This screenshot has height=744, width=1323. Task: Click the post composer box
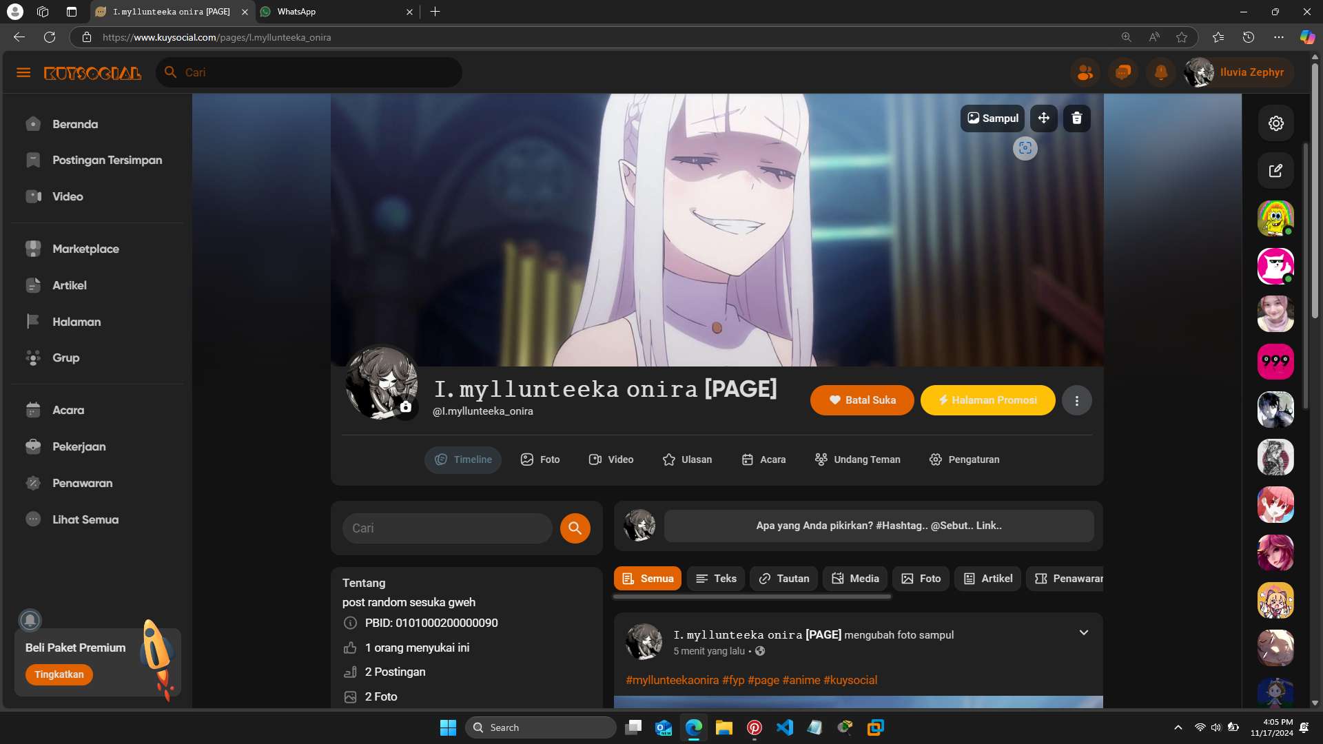[x=879, y=526]
